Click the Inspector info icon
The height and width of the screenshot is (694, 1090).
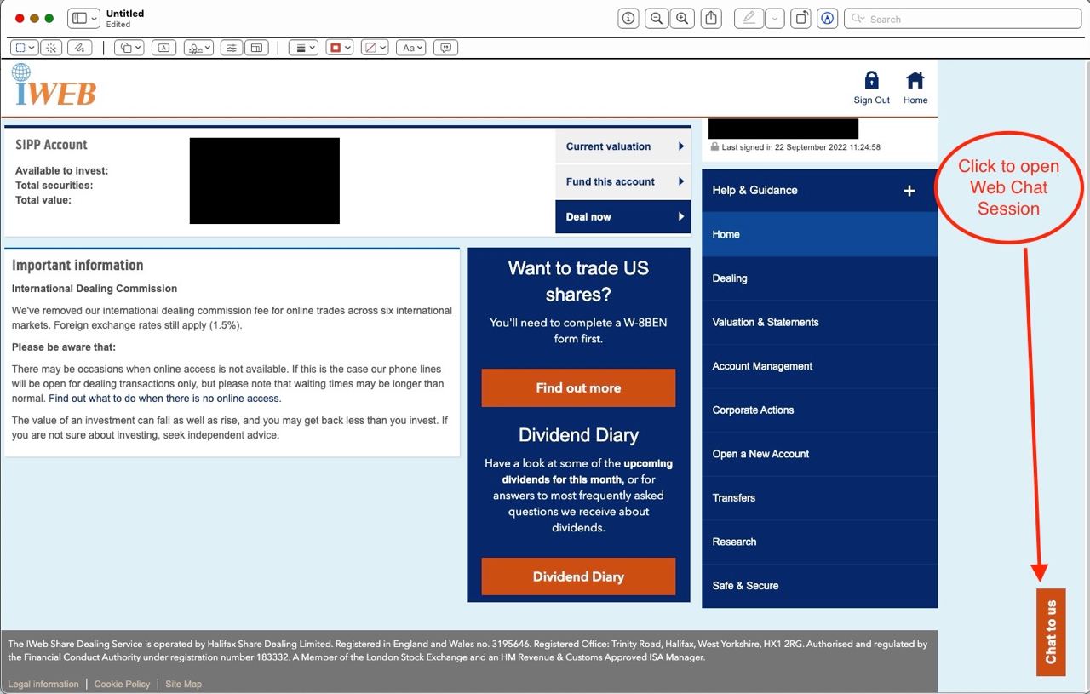(628, 19)
